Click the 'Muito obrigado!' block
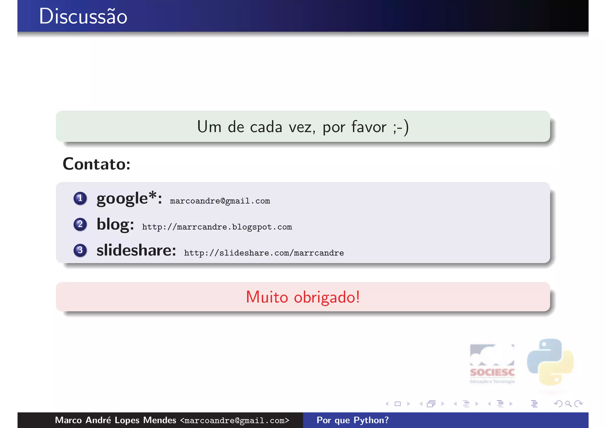This screenshot has width=606, height=428. coord(303,297)
